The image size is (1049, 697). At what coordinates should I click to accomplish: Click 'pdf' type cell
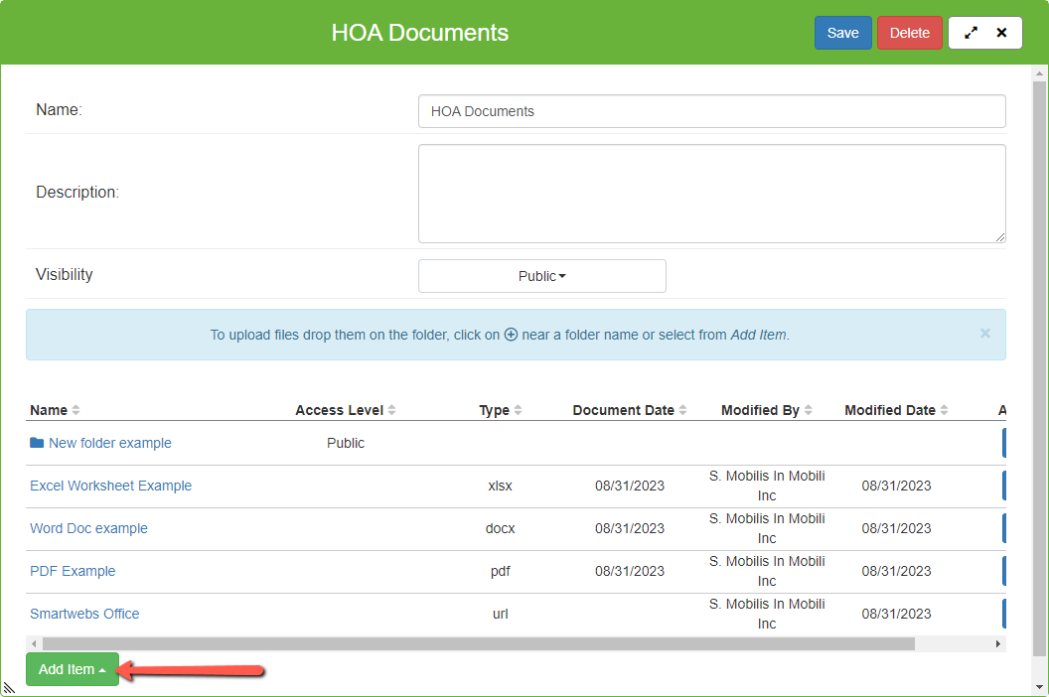click(500, 571)
